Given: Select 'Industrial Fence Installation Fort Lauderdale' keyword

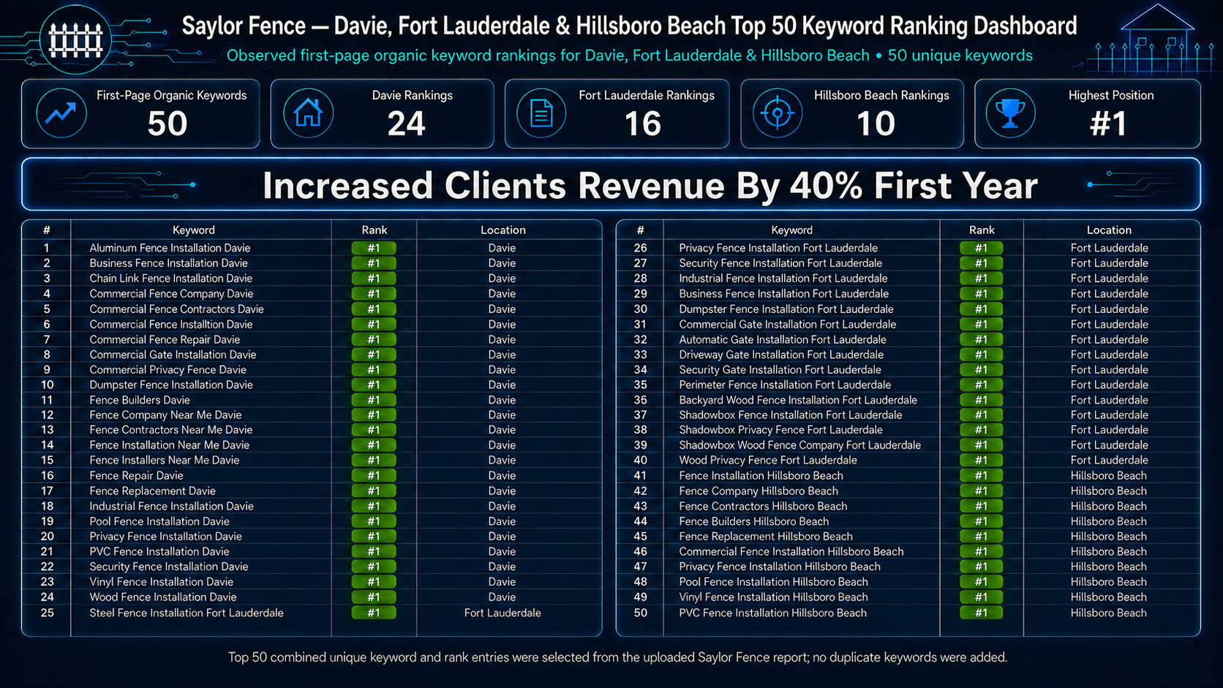Looking at the screenshot, I should click(783, 279).
